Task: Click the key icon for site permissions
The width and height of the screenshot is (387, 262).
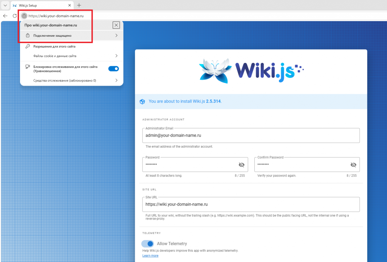Action: pyautogui.click(x=28, y=46)
